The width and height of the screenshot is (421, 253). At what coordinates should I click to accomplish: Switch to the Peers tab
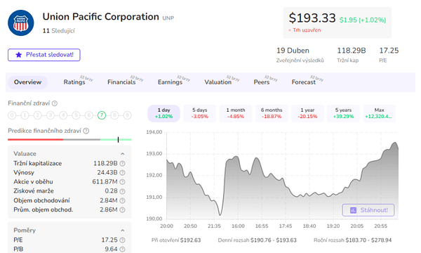click(262, 82)
